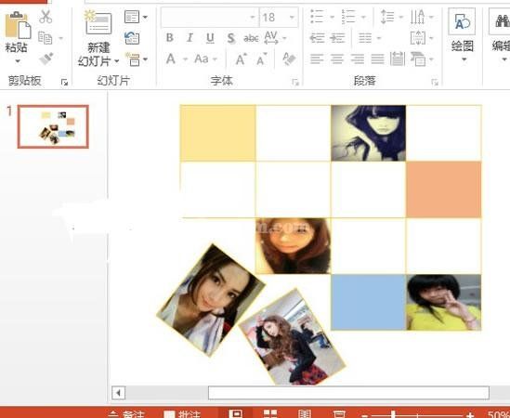
Task: Open the Drawing (绘图) gallery
Action: click(x=462, y=34)
